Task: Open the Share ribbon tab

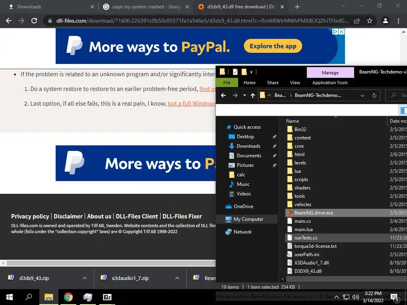Action: 273,83
